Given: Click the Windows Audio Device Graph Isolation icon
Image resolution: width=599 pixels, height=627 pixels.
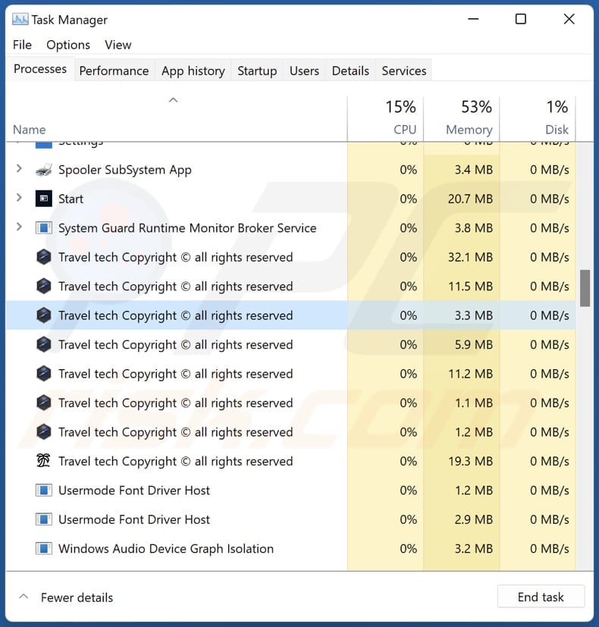Looking at the screenshot, I should pyautogui.click(x=43, y=549).
